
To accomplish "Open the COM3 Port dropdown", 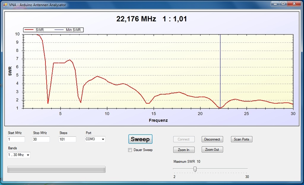I will coord(95,139).
